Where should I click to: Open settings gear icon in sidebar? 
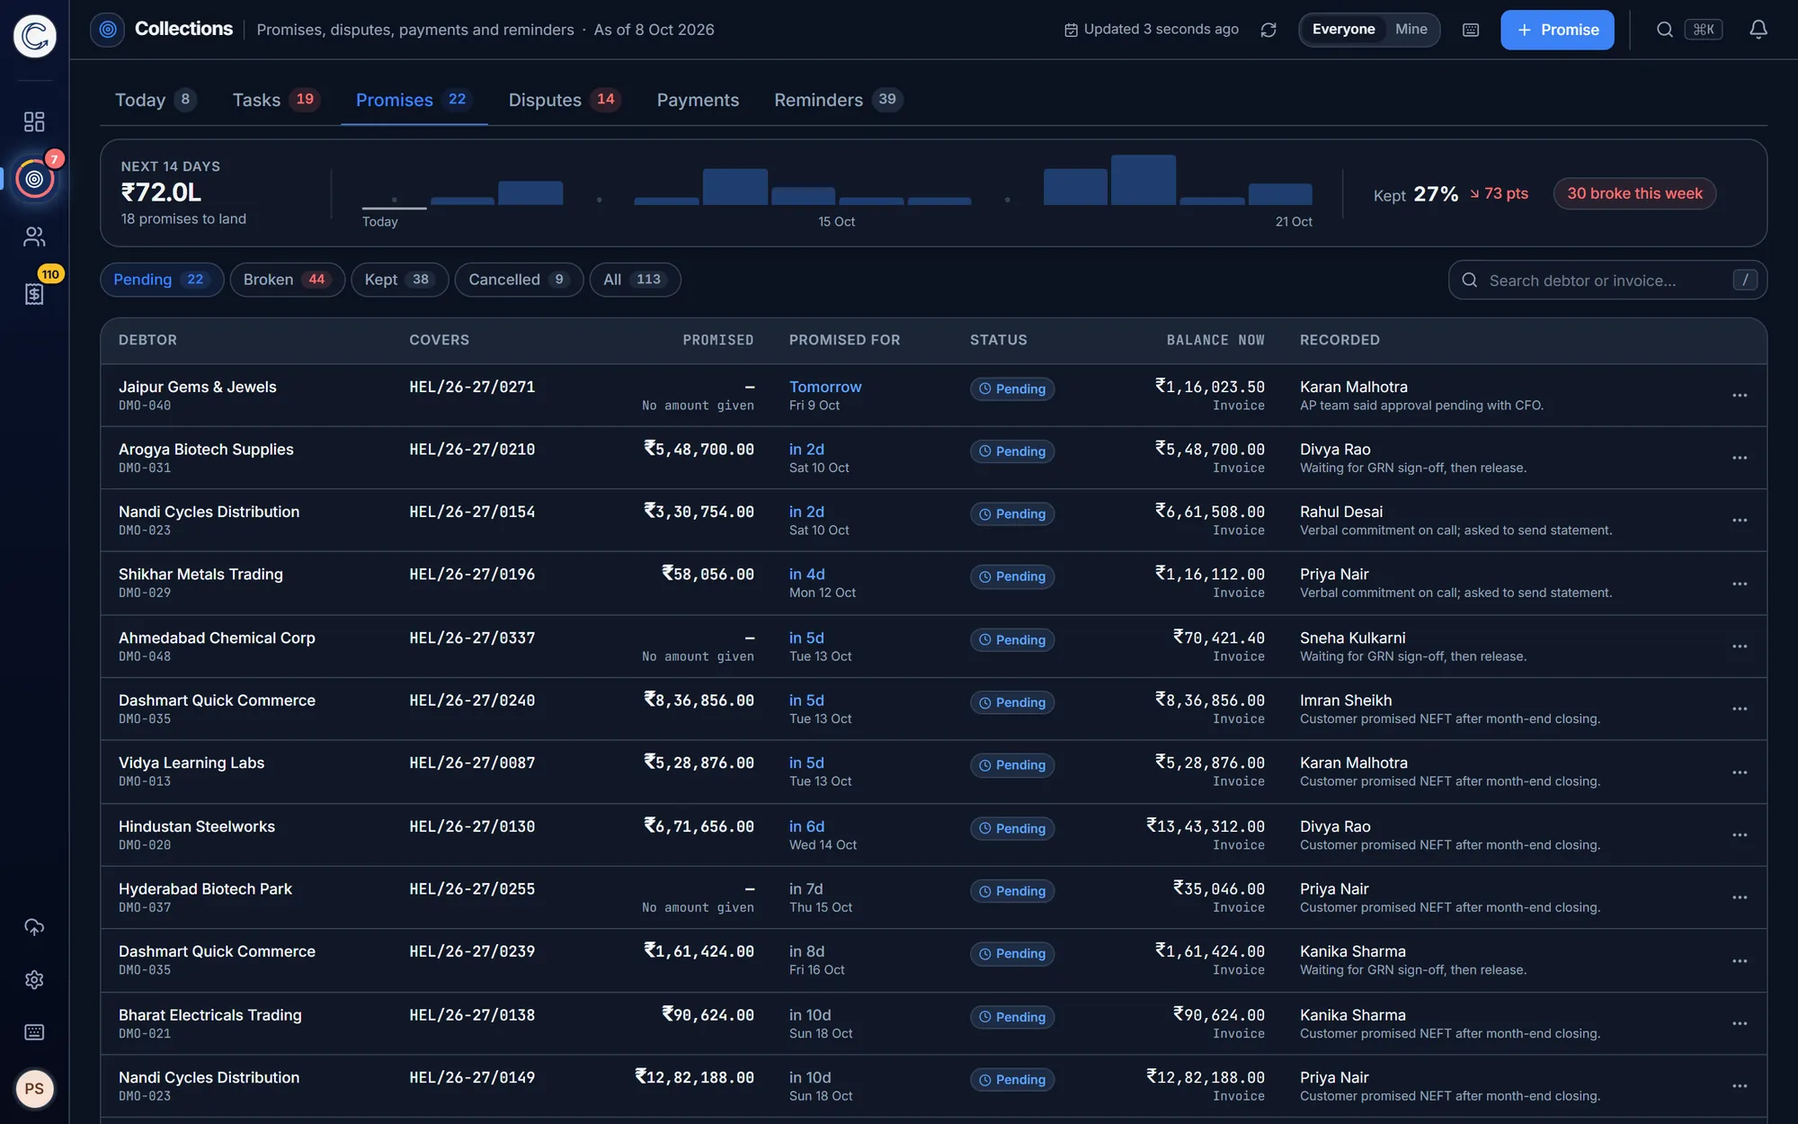34,979
